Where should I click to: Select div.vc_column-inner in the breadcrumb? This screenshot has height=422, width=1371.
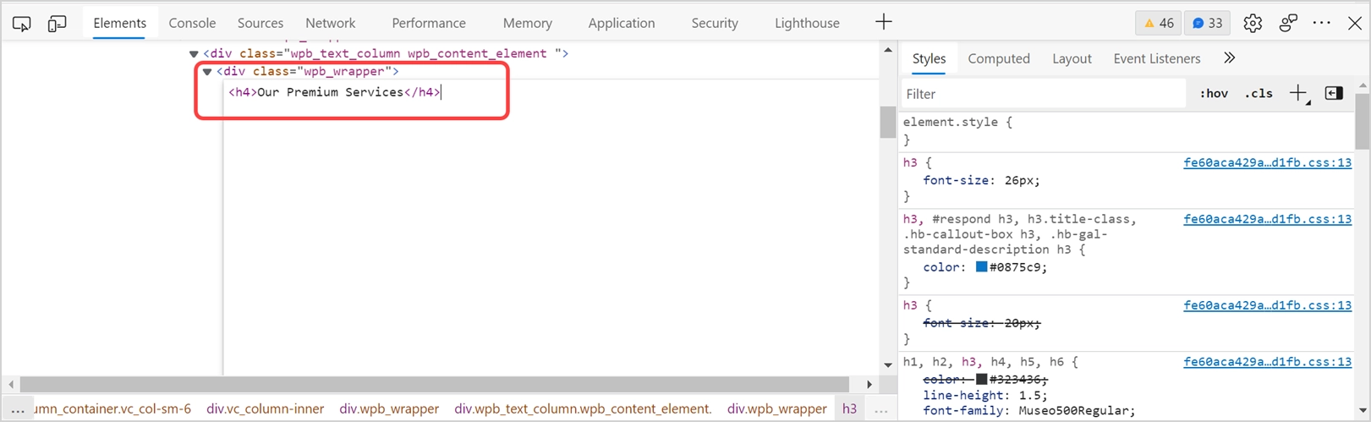pyautogui.click(x=266, y=409)
